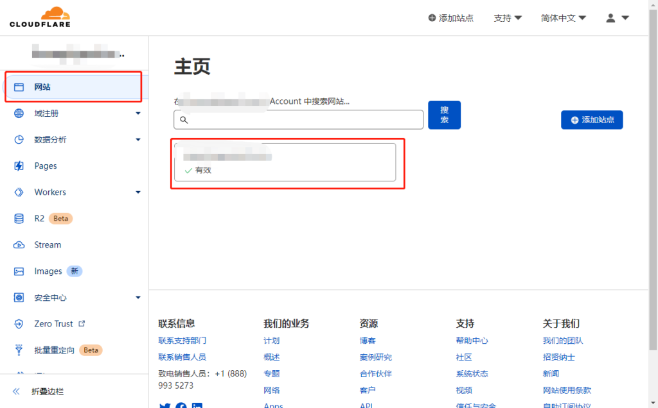Click the Workers diamond icon

click(x=19, y=192)
